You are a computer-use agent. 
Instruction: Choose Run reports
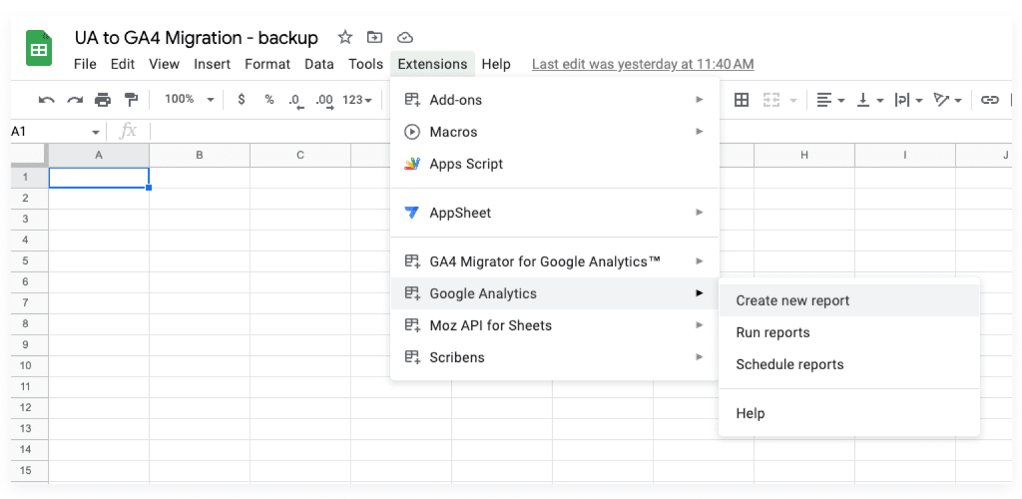(849, 333)
